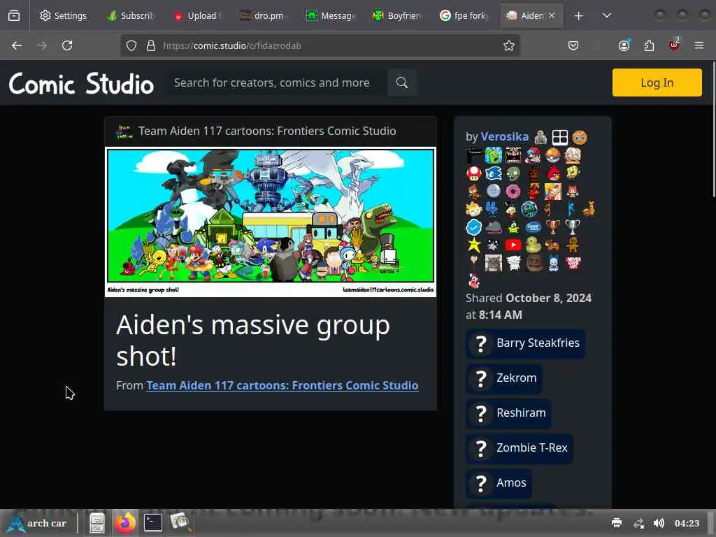The width and height of the screenshot is (716, 537).
Task: Click the red YouTube play badge
Action: coord(513,245)
